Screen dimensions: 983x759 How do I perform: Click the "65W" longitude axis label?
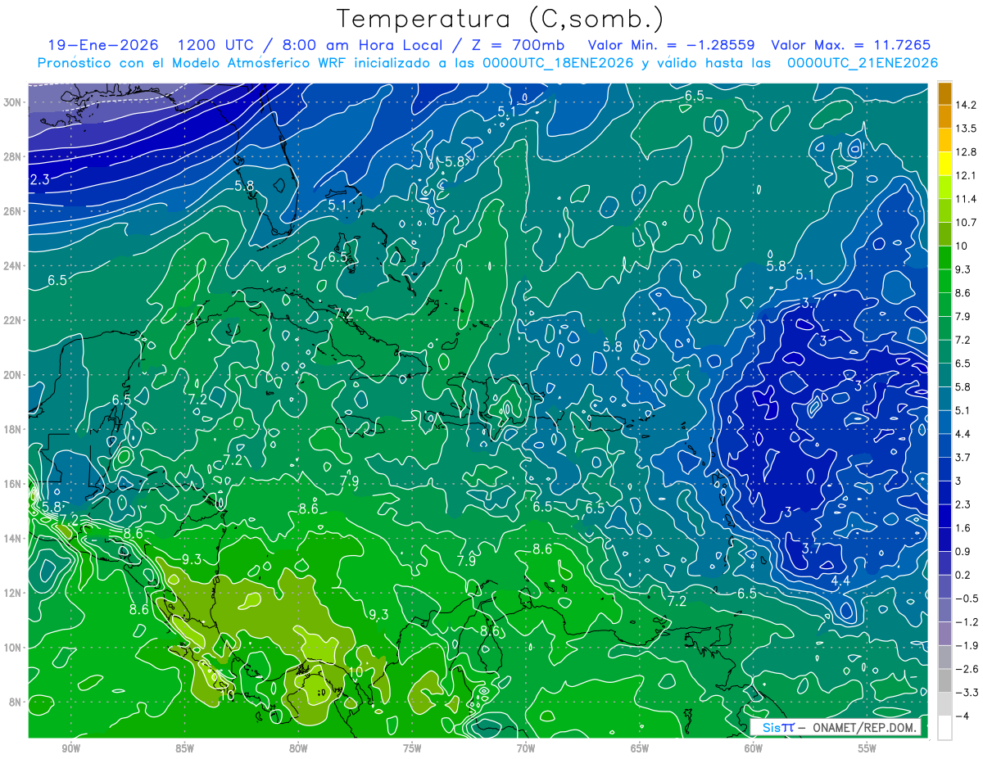(x=640, y=748)
